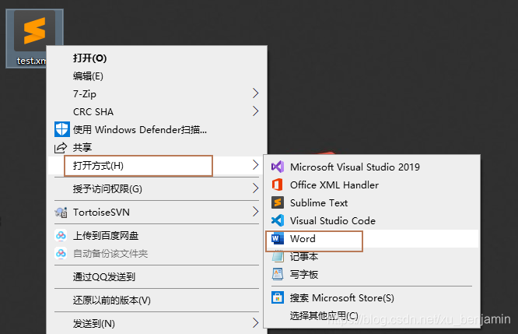Click the 记事本 notepad icon

tap(278, 256)
